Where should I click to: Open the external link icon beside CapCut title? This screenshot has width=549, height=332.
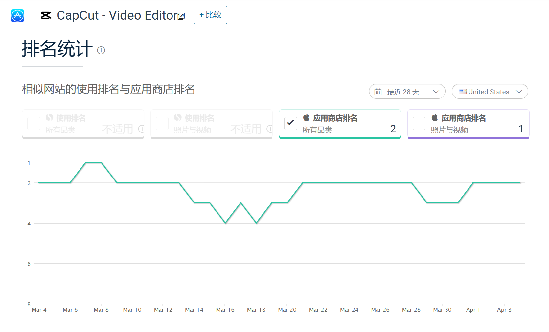(181, 16)
